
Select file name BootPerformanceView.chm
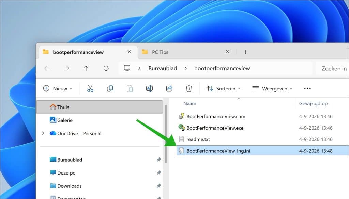[x=216, y=116]
